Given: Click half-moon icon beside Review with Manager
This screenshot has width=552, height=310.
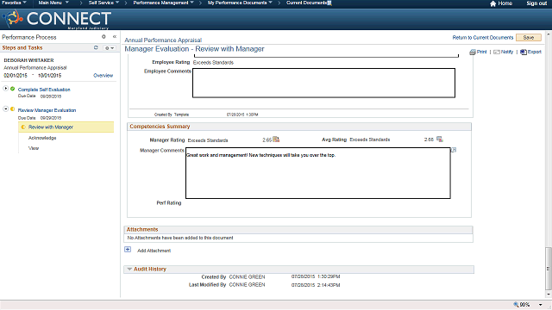Looking at the screenshot, I should (x=23, y=127).
